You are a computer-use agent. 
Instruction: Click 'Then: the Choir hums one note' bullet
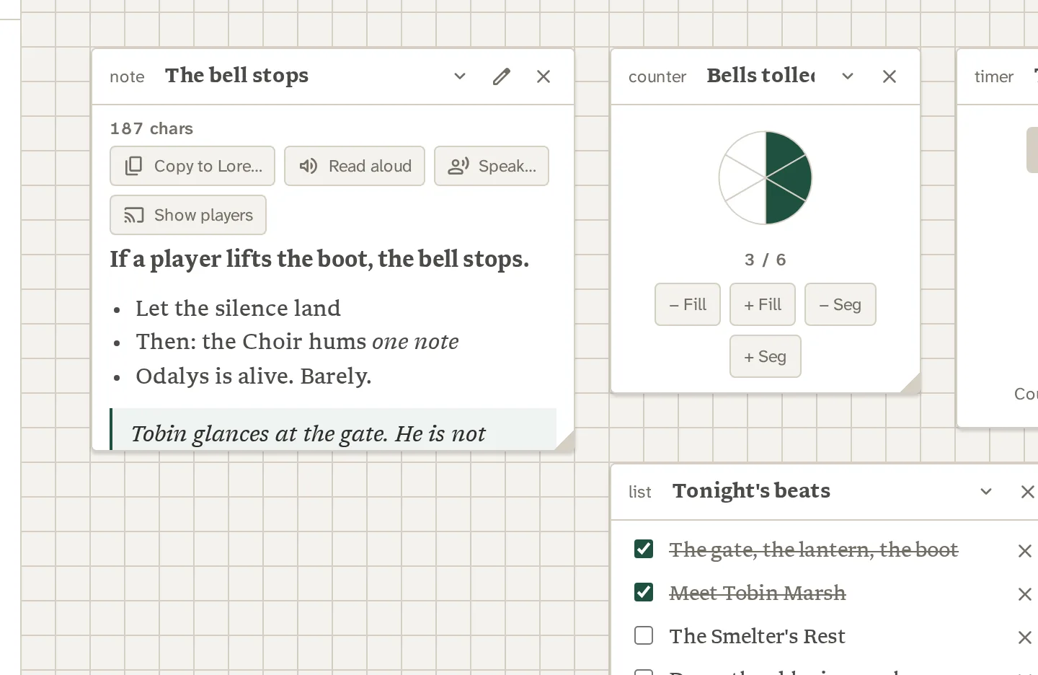[x=297, y=342]
